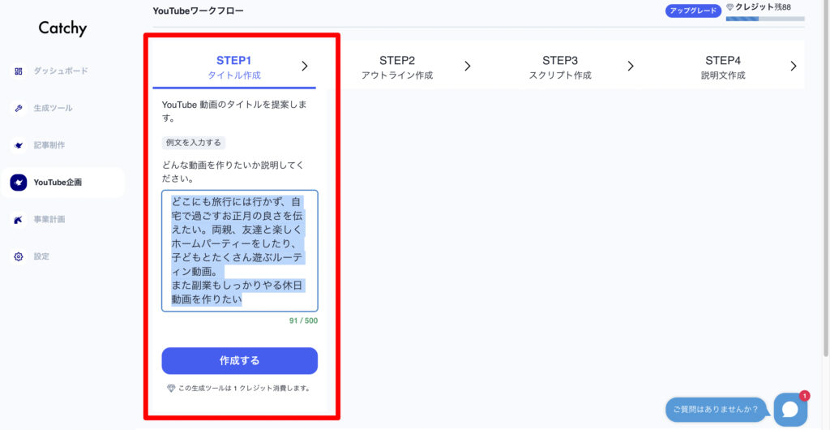This screenshot has width=830, height=430.
Task: Click the Catchy logo
Action: coord(62,28)
